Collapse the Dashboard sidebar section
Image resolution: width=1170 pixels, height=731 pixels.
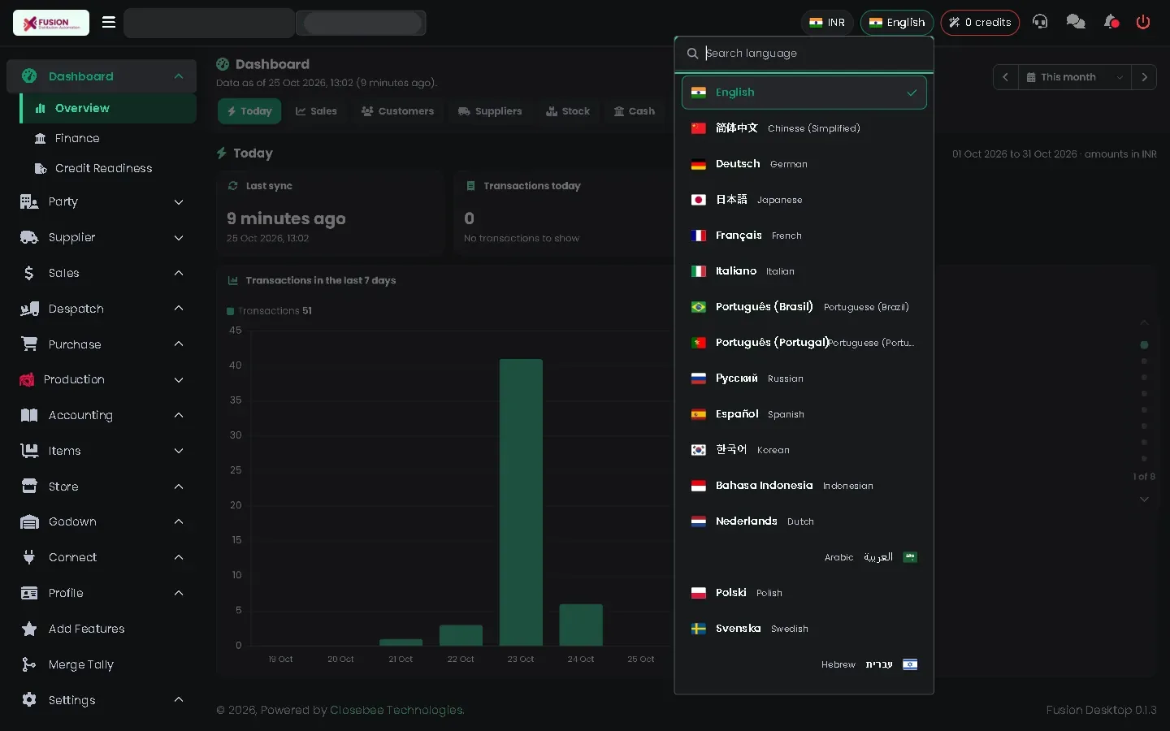179,76
